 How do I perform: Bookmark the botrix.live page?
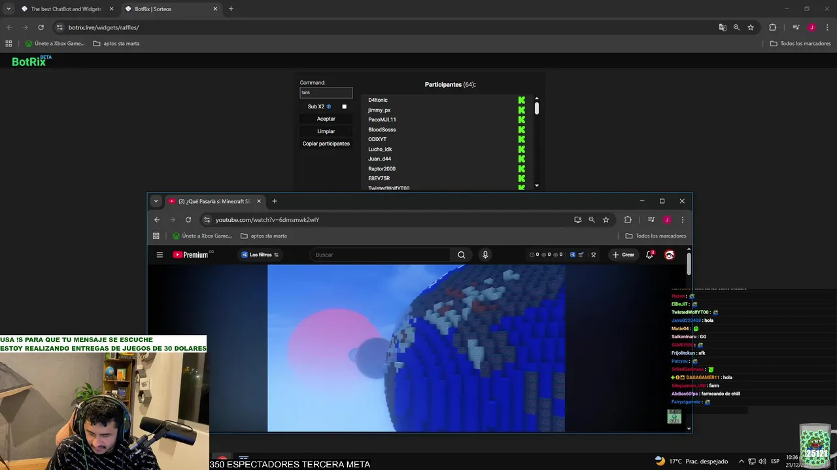tap(751, 27)
